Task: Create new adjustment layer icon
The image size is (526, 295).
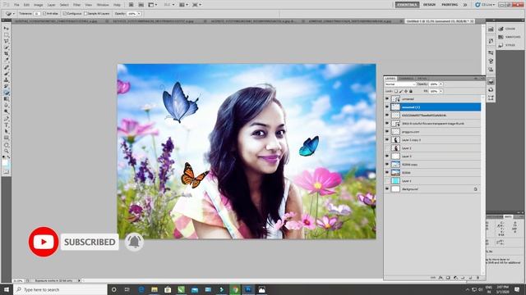Action: point(455,278)
